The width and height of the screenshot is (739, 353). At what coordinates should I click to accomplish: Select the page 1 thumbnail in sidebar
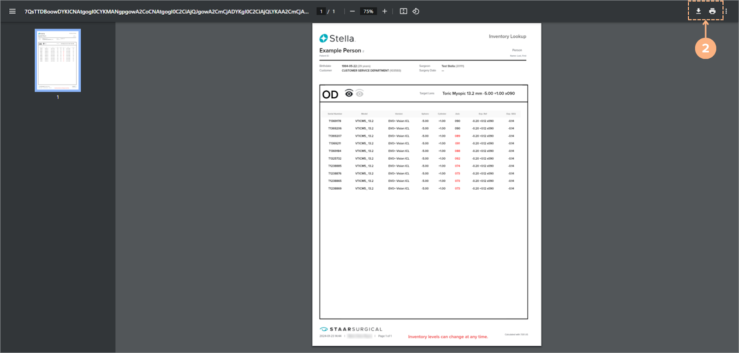(x=58, y=60)
